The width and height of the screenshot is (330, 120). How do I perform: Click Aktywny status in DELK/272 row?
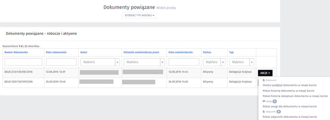coord(208,72)
